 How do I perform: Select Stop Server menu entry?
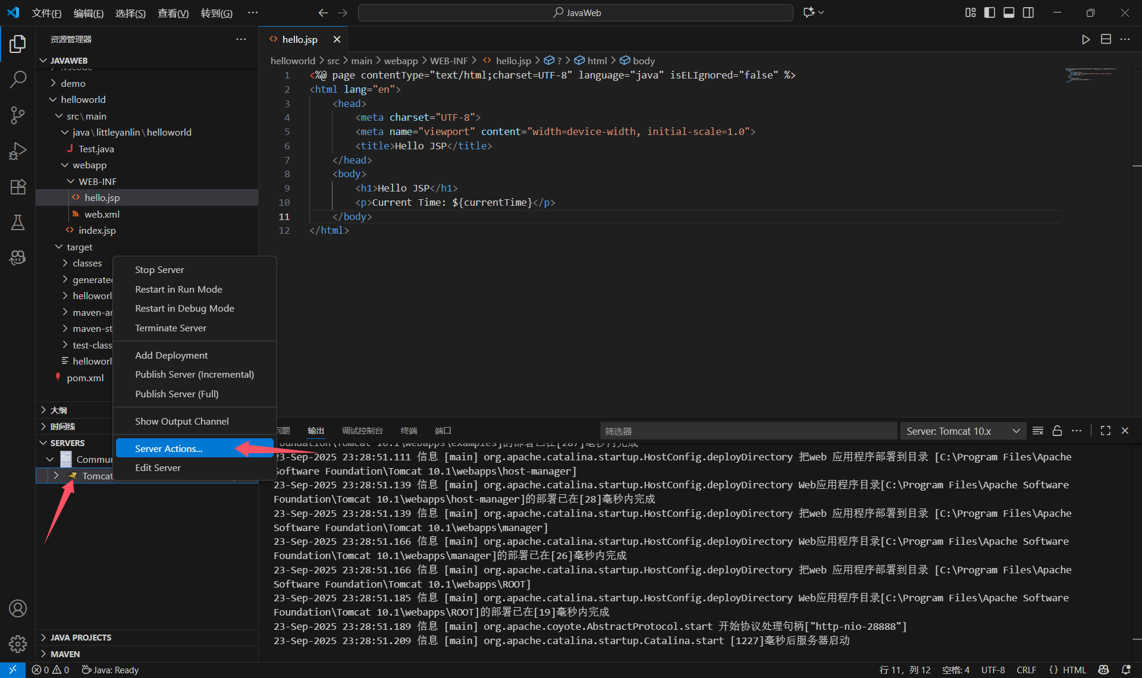click(159, 269)
